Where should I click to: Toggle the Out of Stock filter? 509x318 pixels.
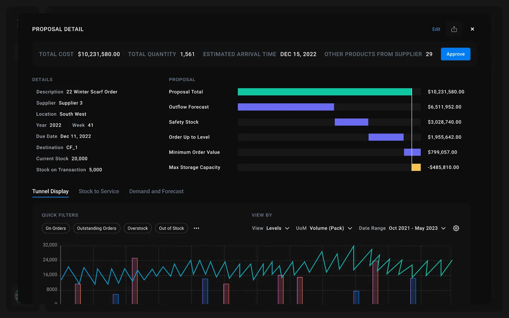coord(171,228)
